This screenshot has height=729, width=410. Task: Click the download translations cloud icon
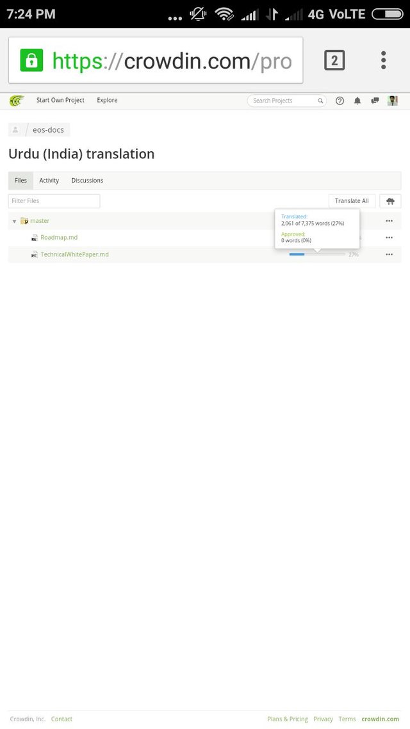point(390,201)
